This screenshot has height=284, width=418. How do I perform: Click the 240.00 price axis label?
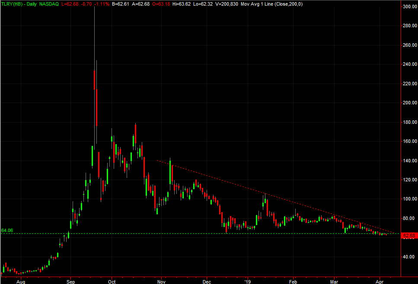pyautogui.click(x=410, y=64)
